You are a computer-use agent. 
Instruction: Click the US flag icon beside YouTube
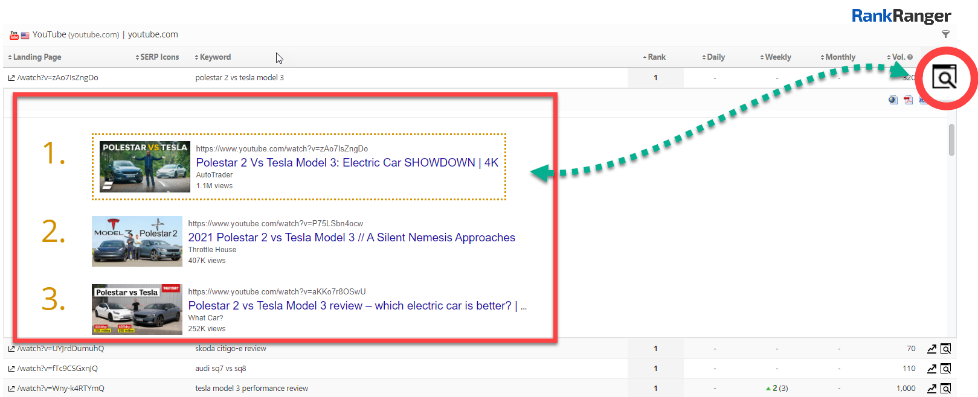pos(25,36)
